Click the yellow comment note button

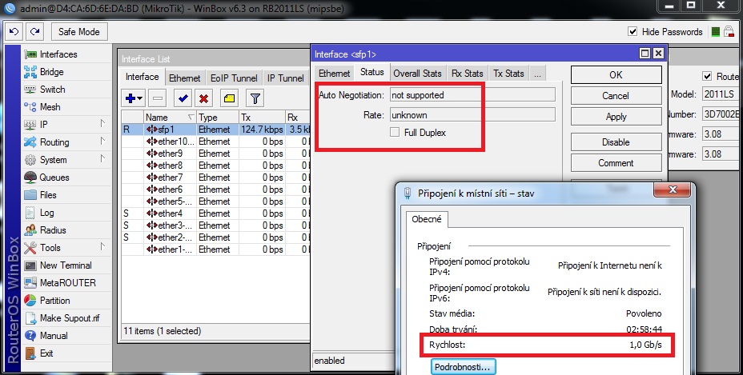[x=229, y=98]
